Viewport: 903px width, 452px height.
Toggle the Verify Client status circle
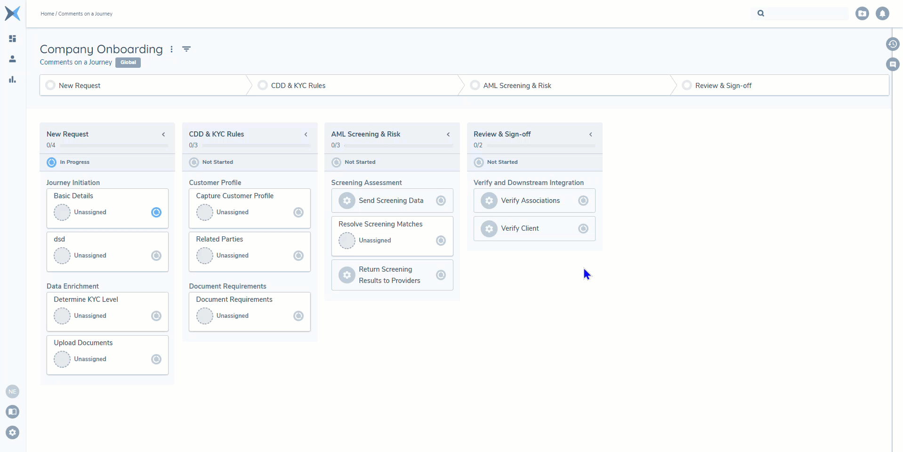click(x=583, y=228)
